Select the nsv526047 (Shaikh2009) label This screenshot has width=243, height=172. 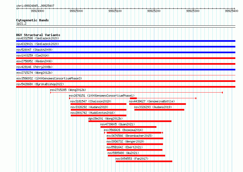pyautogui.click(x=34, y=50)
